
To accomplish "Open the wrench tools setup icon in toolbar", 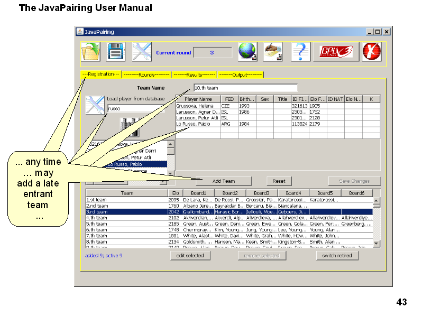I will (142, 52).
